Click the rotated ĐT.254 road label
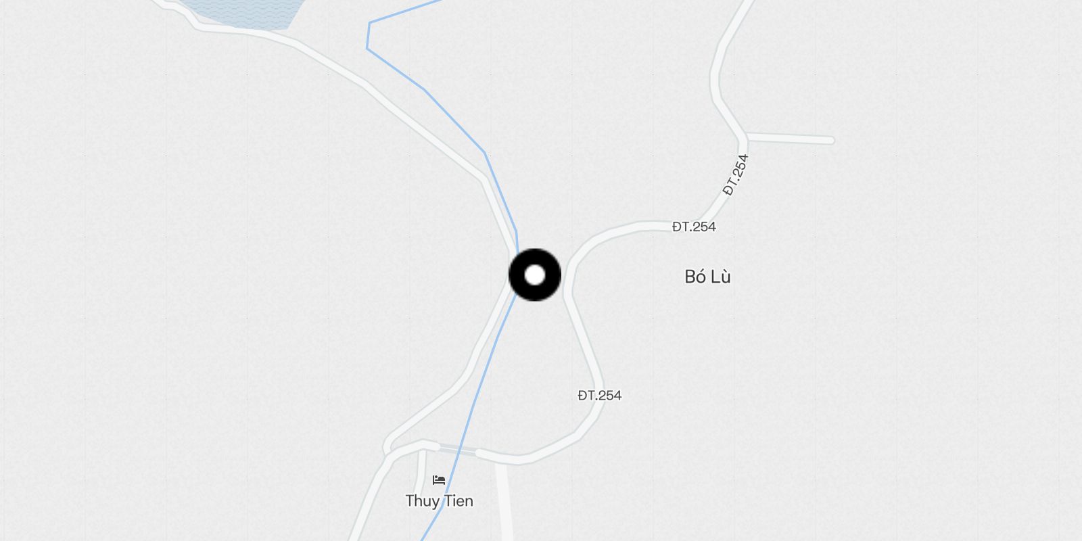 click(x=736, y=175)
